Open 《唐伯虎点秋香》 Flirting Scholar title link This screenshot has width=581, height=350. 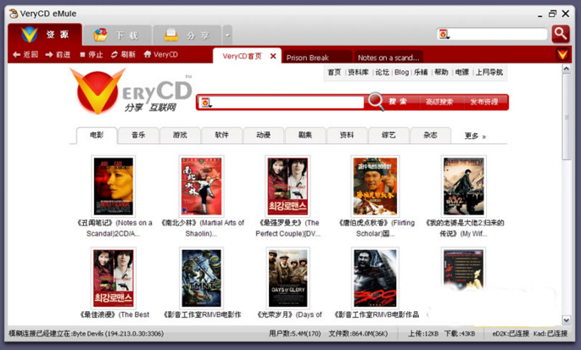(x=376, y=228)
